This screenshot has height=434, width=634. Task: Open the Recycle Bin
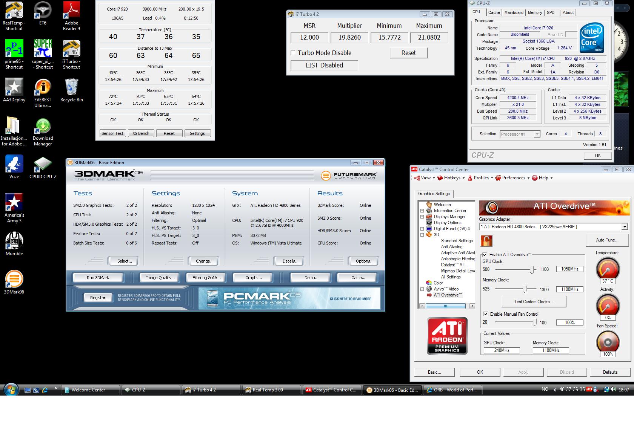[x=71, y=90]
